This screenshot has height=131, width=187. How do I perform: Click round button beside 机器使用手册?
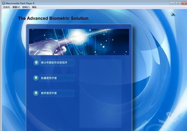pos(36,78)
